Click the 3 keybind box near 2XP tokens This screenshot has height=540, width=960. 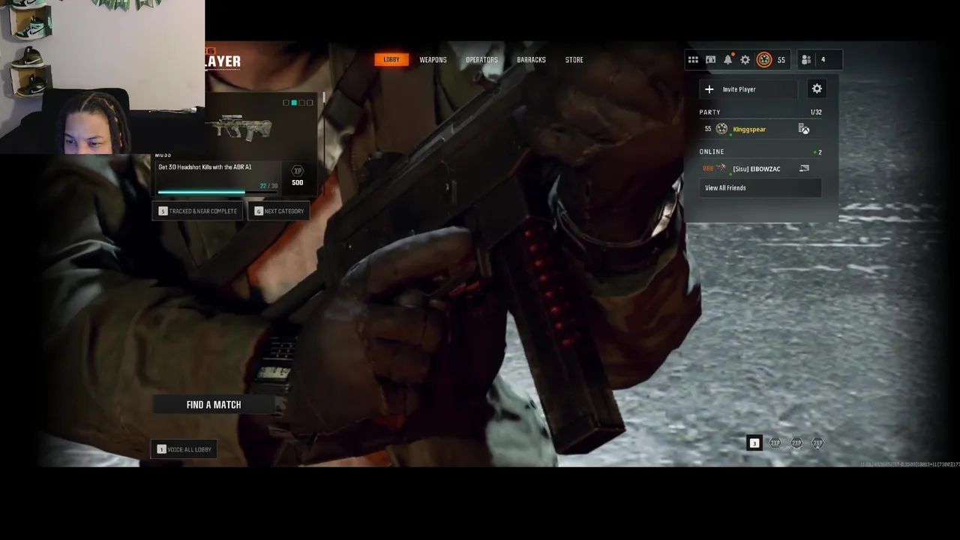coord(754,443)
